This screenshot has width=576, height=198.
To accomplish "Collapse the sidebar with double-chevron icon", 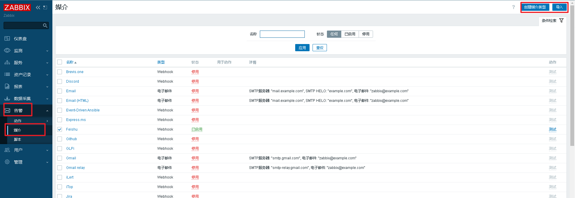I will point(38,7).
